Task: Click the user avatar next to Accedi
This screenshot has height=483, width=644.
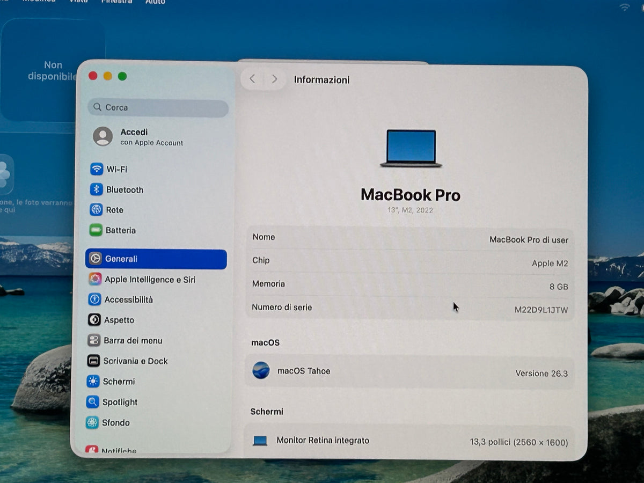Action: [x=103, y=136]
